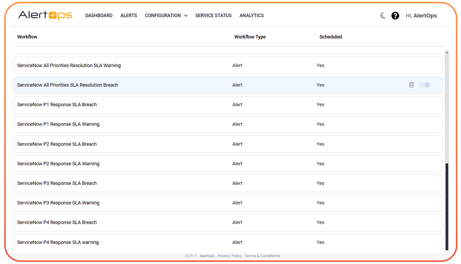Expand the CONFIGURATION dropdown menu
Image resolution: width=461 pixels, height=264 pixels.
coord(166,15)
